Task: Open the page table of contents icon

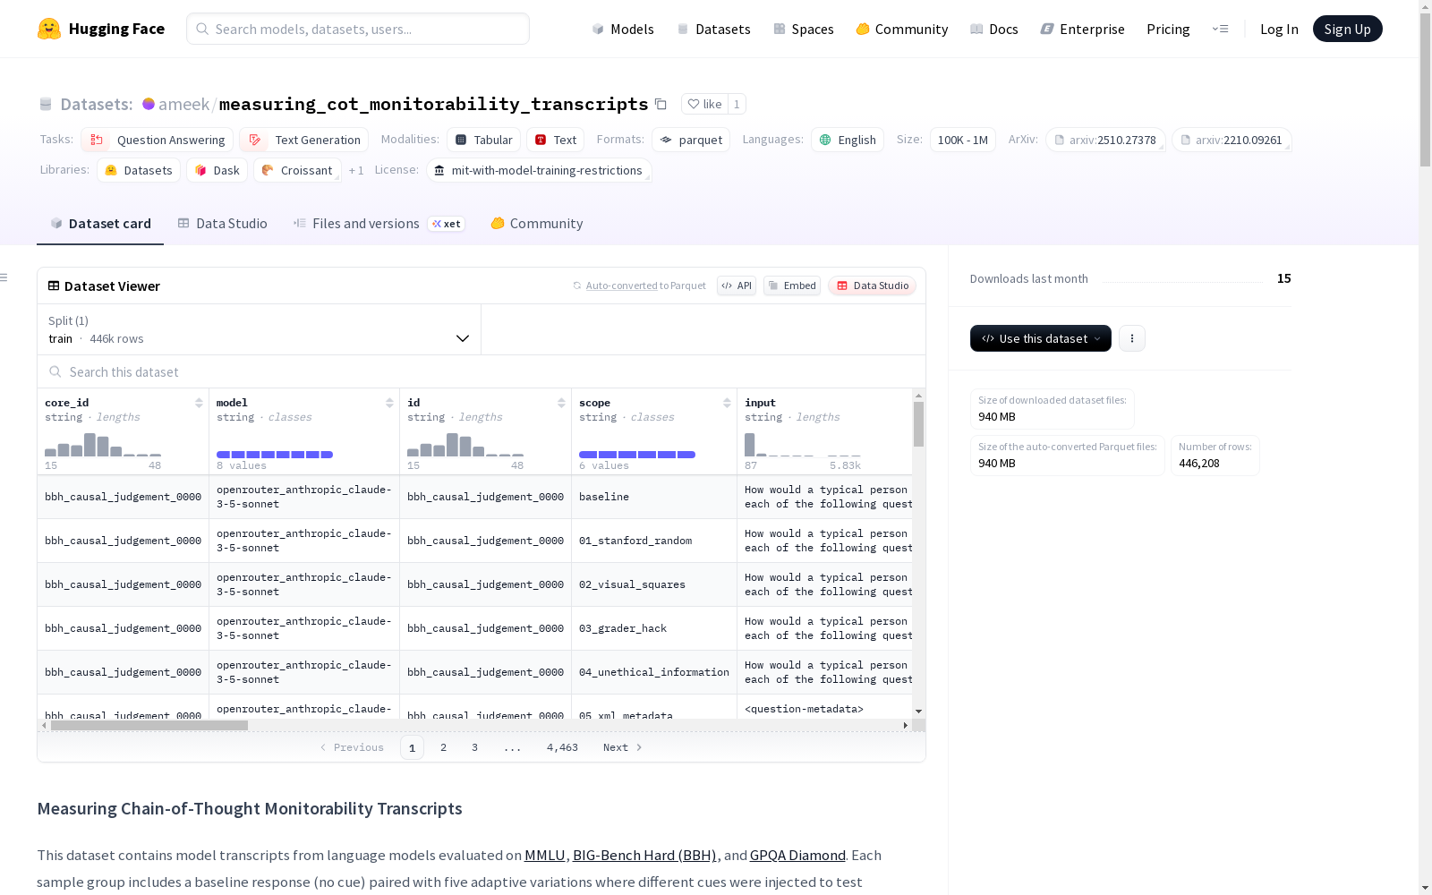Action: 4,277
